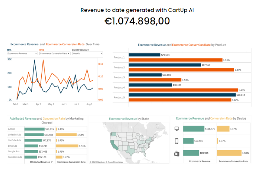This screenshot has width=260, height=180.
Task: Click the Ecommerce Revenue by State title
Action: [x=129, y=119]
